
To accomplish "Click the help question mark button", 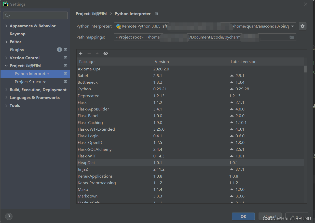I will click(x=9, y=216).
